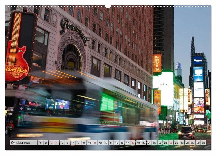The height and width of the screenshot is (155, 216).
Task: Click the "Rock Shop" storefront sign
Action: pos(31,109)
